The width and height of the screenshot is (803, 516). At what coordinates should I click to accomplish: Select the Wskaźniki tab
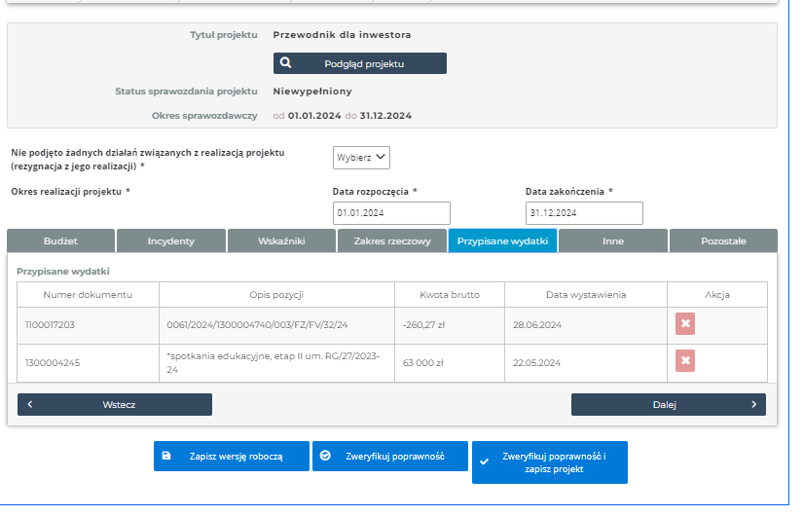pyautogui.click(x=281, y=240)
